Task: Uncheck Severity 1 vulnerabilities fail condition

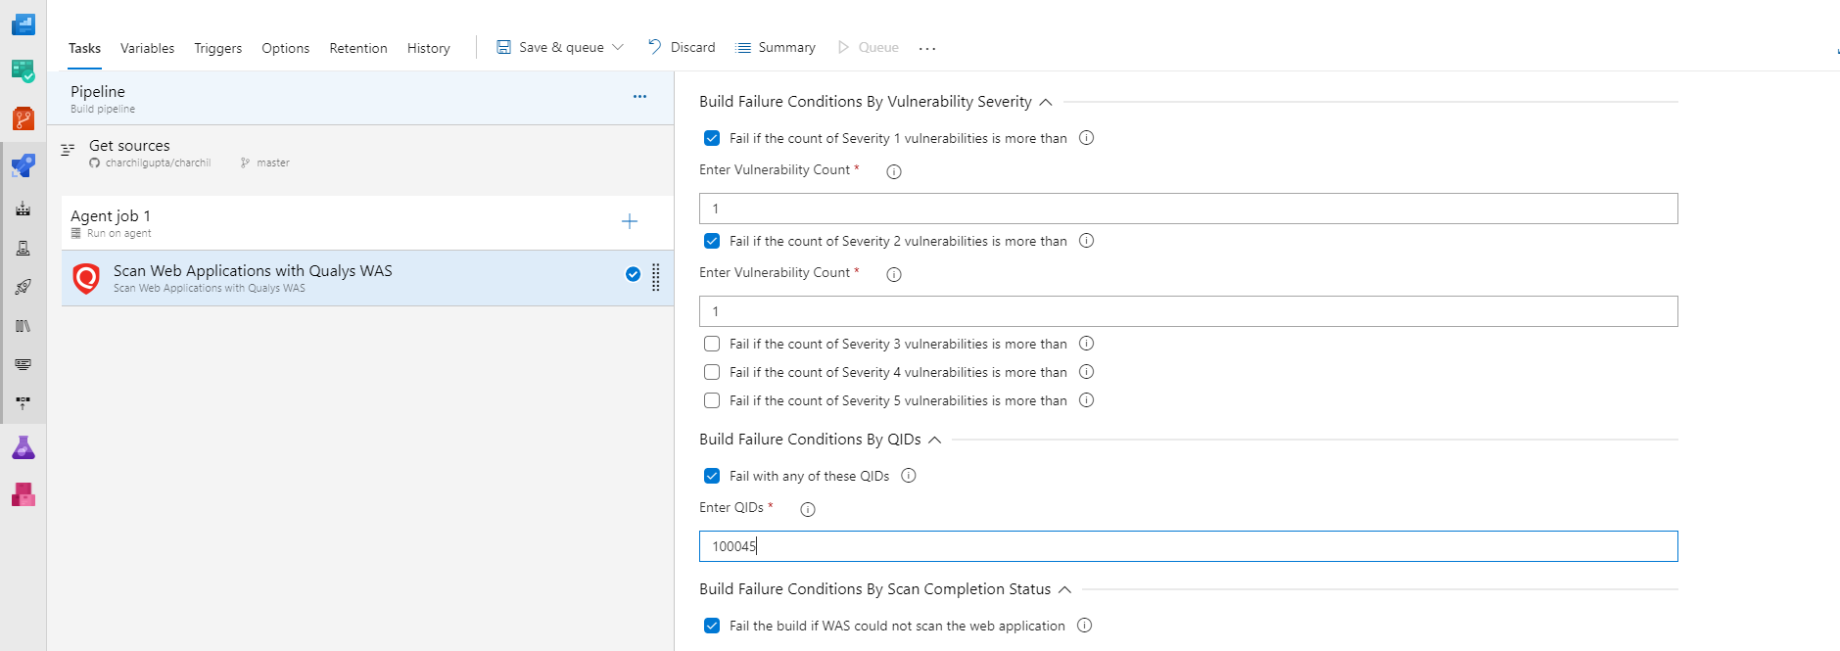Action: [712, 138]
